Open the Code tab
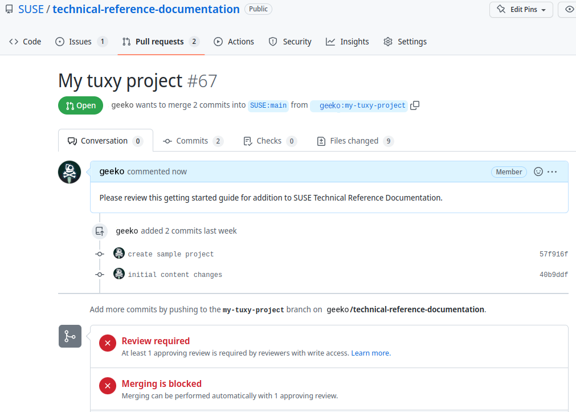Screen dimensions: 576x412 pyautogui.click(x=26, y=42)
